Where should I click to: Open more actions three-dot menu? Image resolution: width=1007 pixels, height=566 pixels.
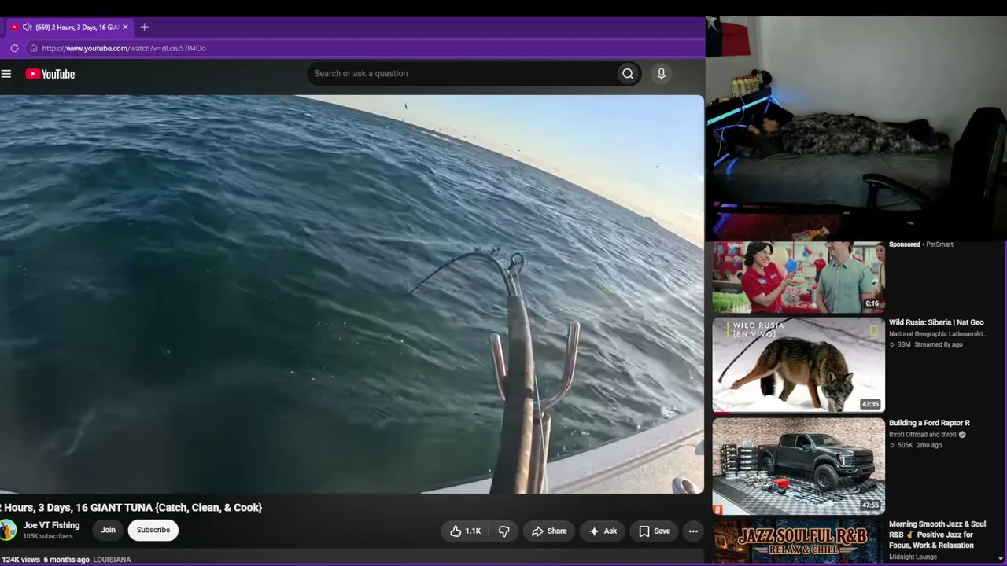click(x=693, y=531)
